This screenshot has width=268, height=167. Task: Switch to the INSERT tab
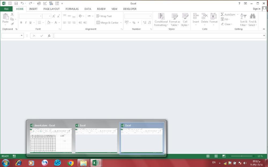pyautogui.click(x=33, y=9)
